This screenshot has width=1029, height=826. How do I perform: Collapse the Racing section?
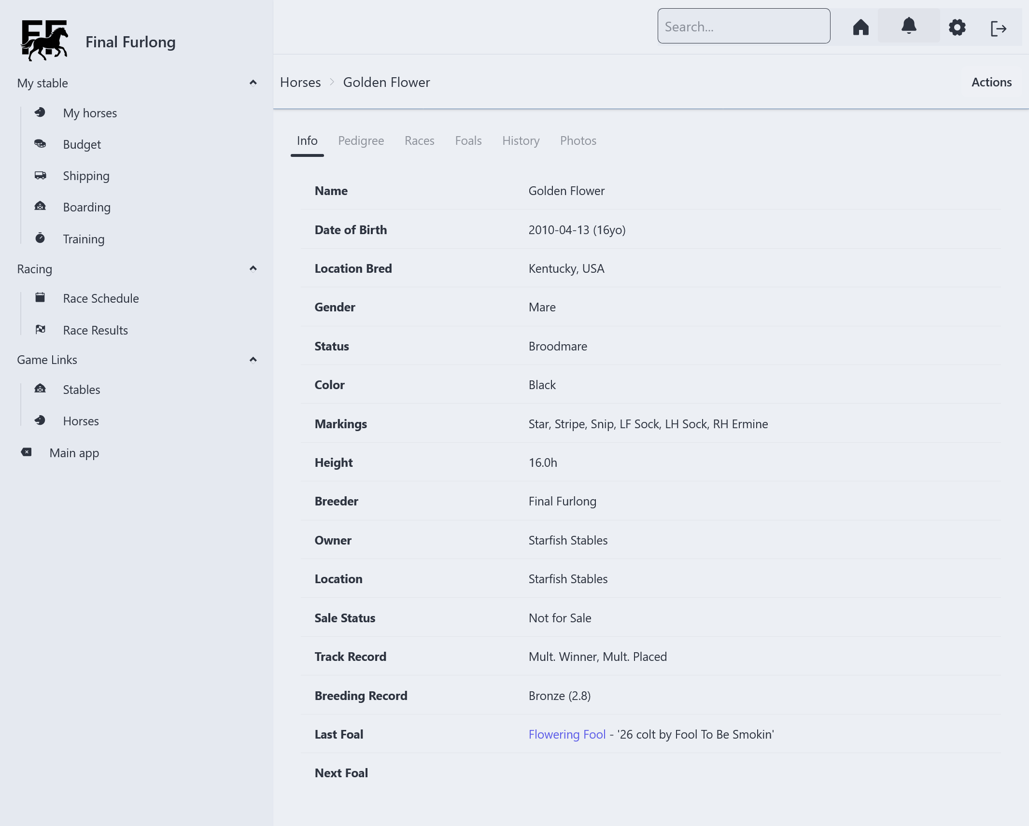tap(253, 268)
